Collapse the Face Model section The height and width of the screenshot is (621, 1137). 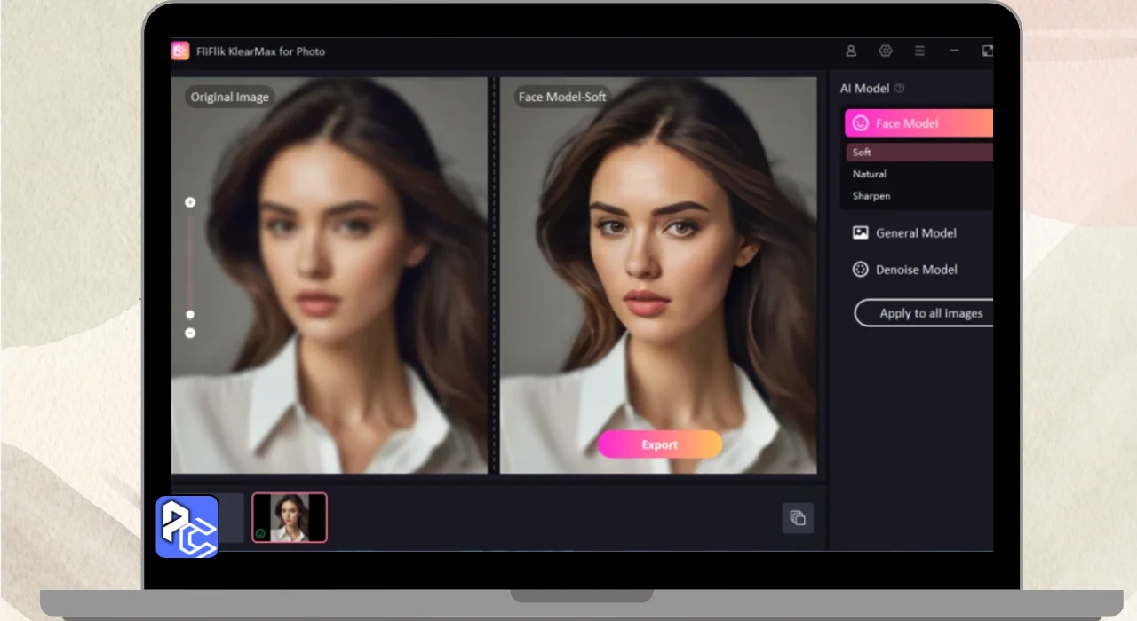(918, 123)
